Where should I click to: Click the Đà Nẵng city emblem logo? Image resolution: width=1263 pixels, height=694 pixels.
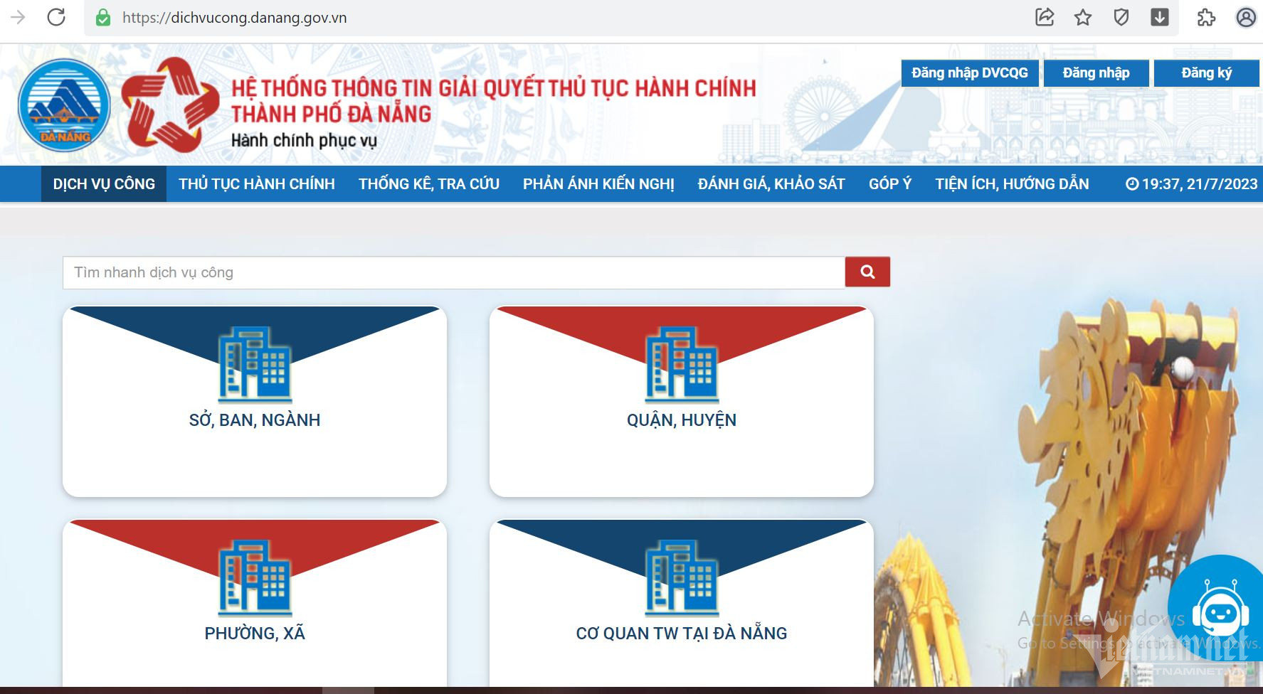64,105
